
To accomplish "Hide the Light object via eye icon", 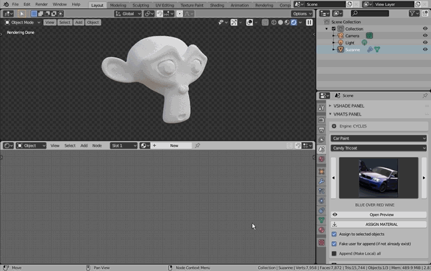I will coord(425,43).
